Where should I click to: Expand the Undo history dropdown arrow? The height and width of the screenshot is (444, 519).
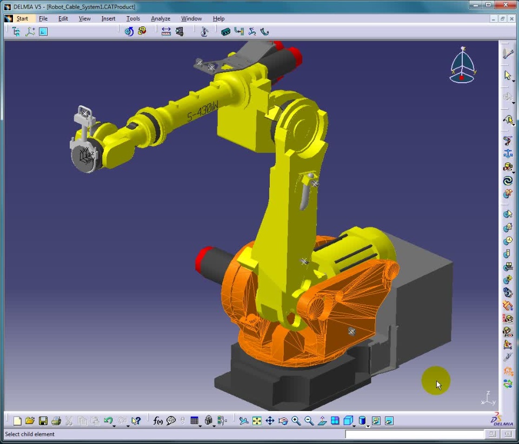pyautogui.click(x=114, y=426)
